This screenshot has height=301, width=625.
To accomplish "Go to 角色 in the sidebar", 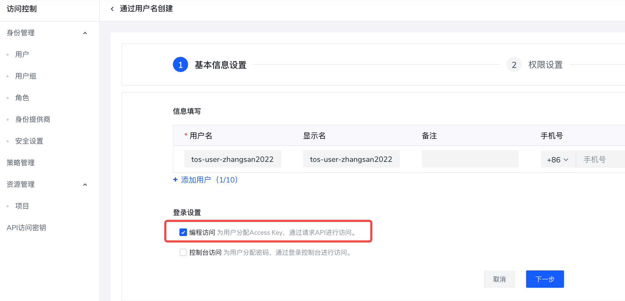I will point(22,98).
